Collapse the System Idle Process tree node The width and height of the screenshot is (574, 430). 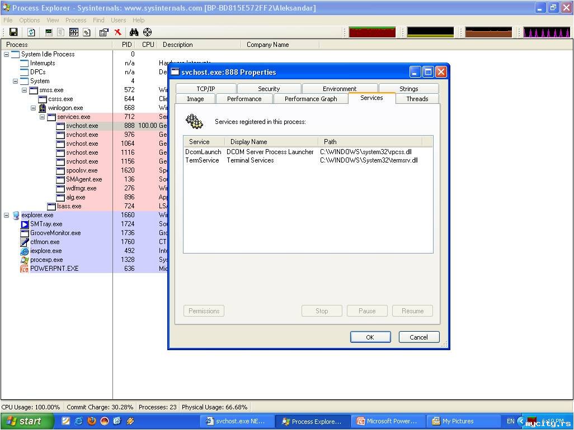(6, 54)
